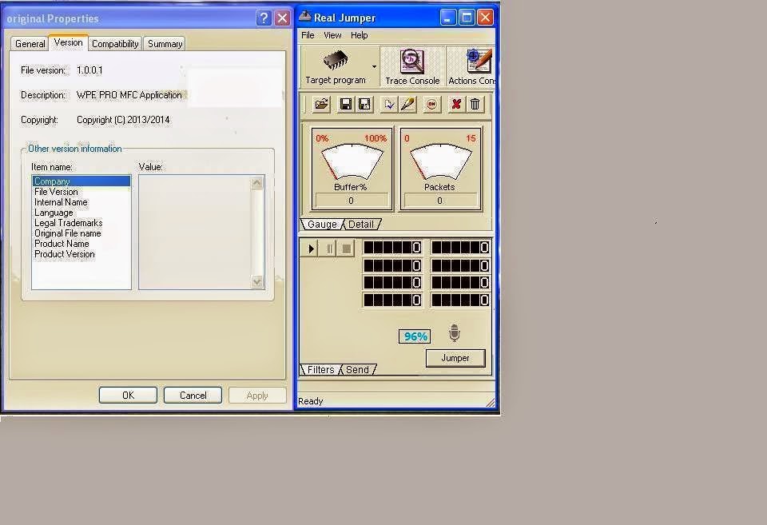Select Language in the item list
Viewport: 767px width, 525px height.
pos(81,213)
